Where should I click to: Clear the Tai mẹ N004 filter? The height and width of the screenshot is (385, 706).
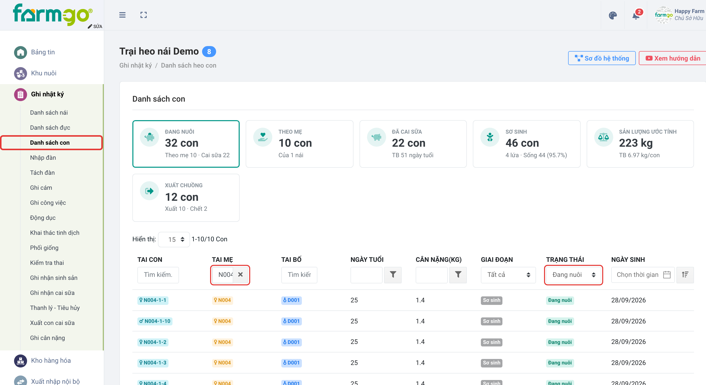coord(240,274)
